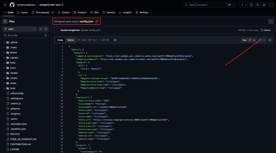Switch to the Settings tab
Viewport: 276px width, 153px height.
tap(142, 13)
